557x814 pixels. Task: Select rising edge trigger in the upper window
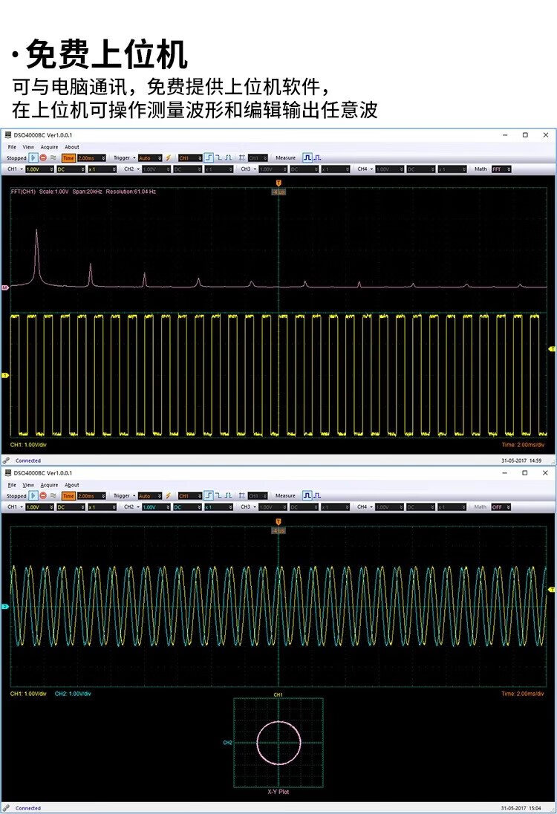(209, 158)
